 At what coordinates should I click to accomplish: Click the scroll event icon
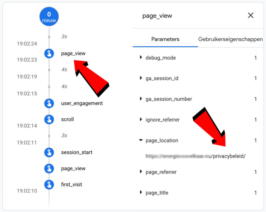click(x=49, y=119)
